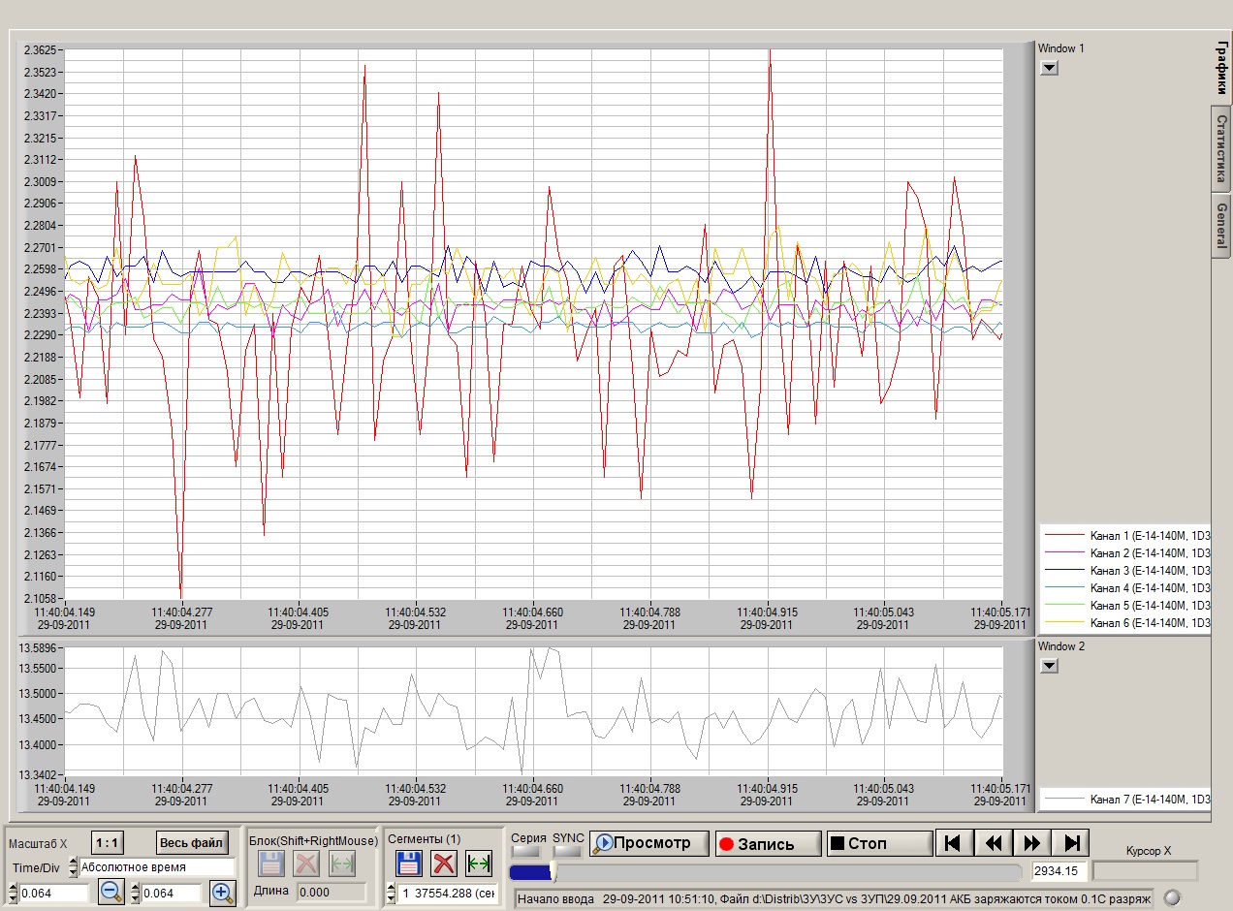
Task: Save segments with the blue floppy icon
Action: pyautogui.click(x=410, y=864)
